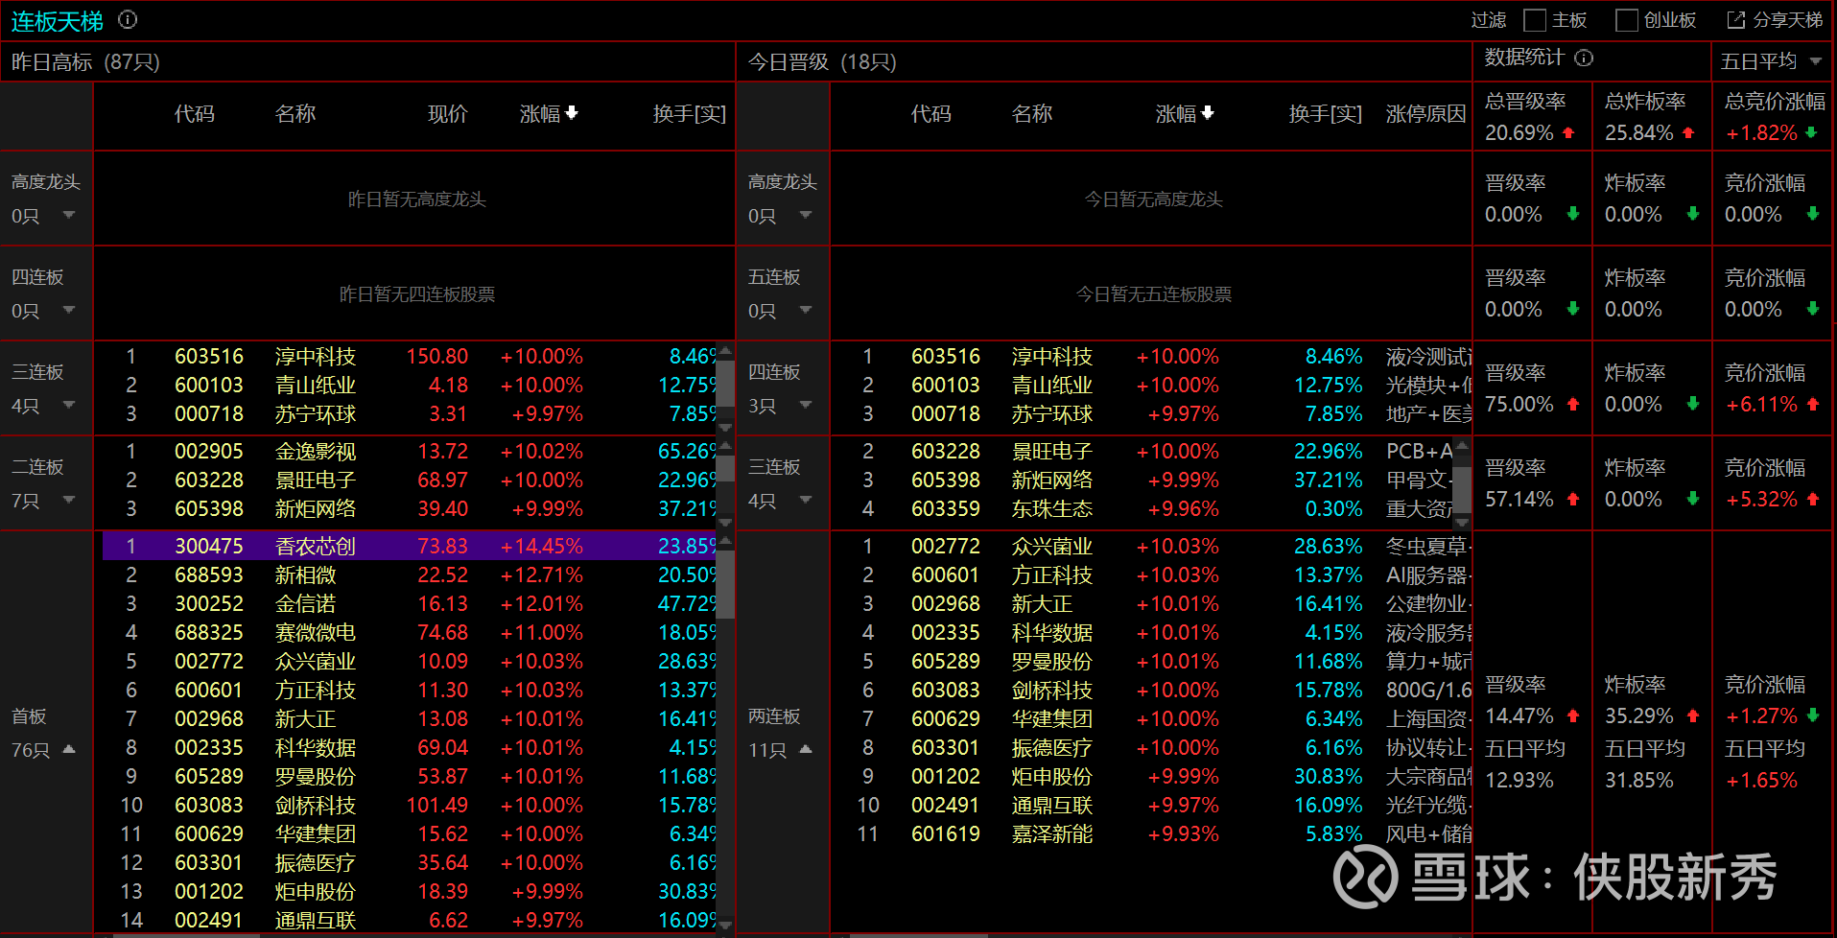Sort left table by 代码 column
The width and height of the screenshot is (1837, 938).
pos(195,114)
